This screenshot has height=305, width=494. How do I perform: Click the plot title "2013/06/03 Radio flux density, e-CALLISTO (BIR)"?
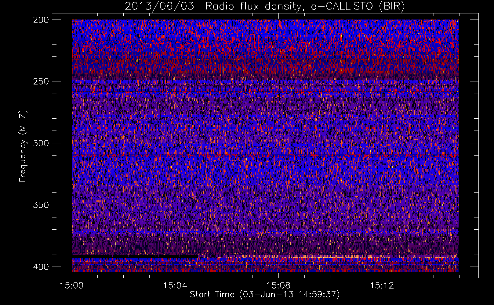(x=265, y=6)
